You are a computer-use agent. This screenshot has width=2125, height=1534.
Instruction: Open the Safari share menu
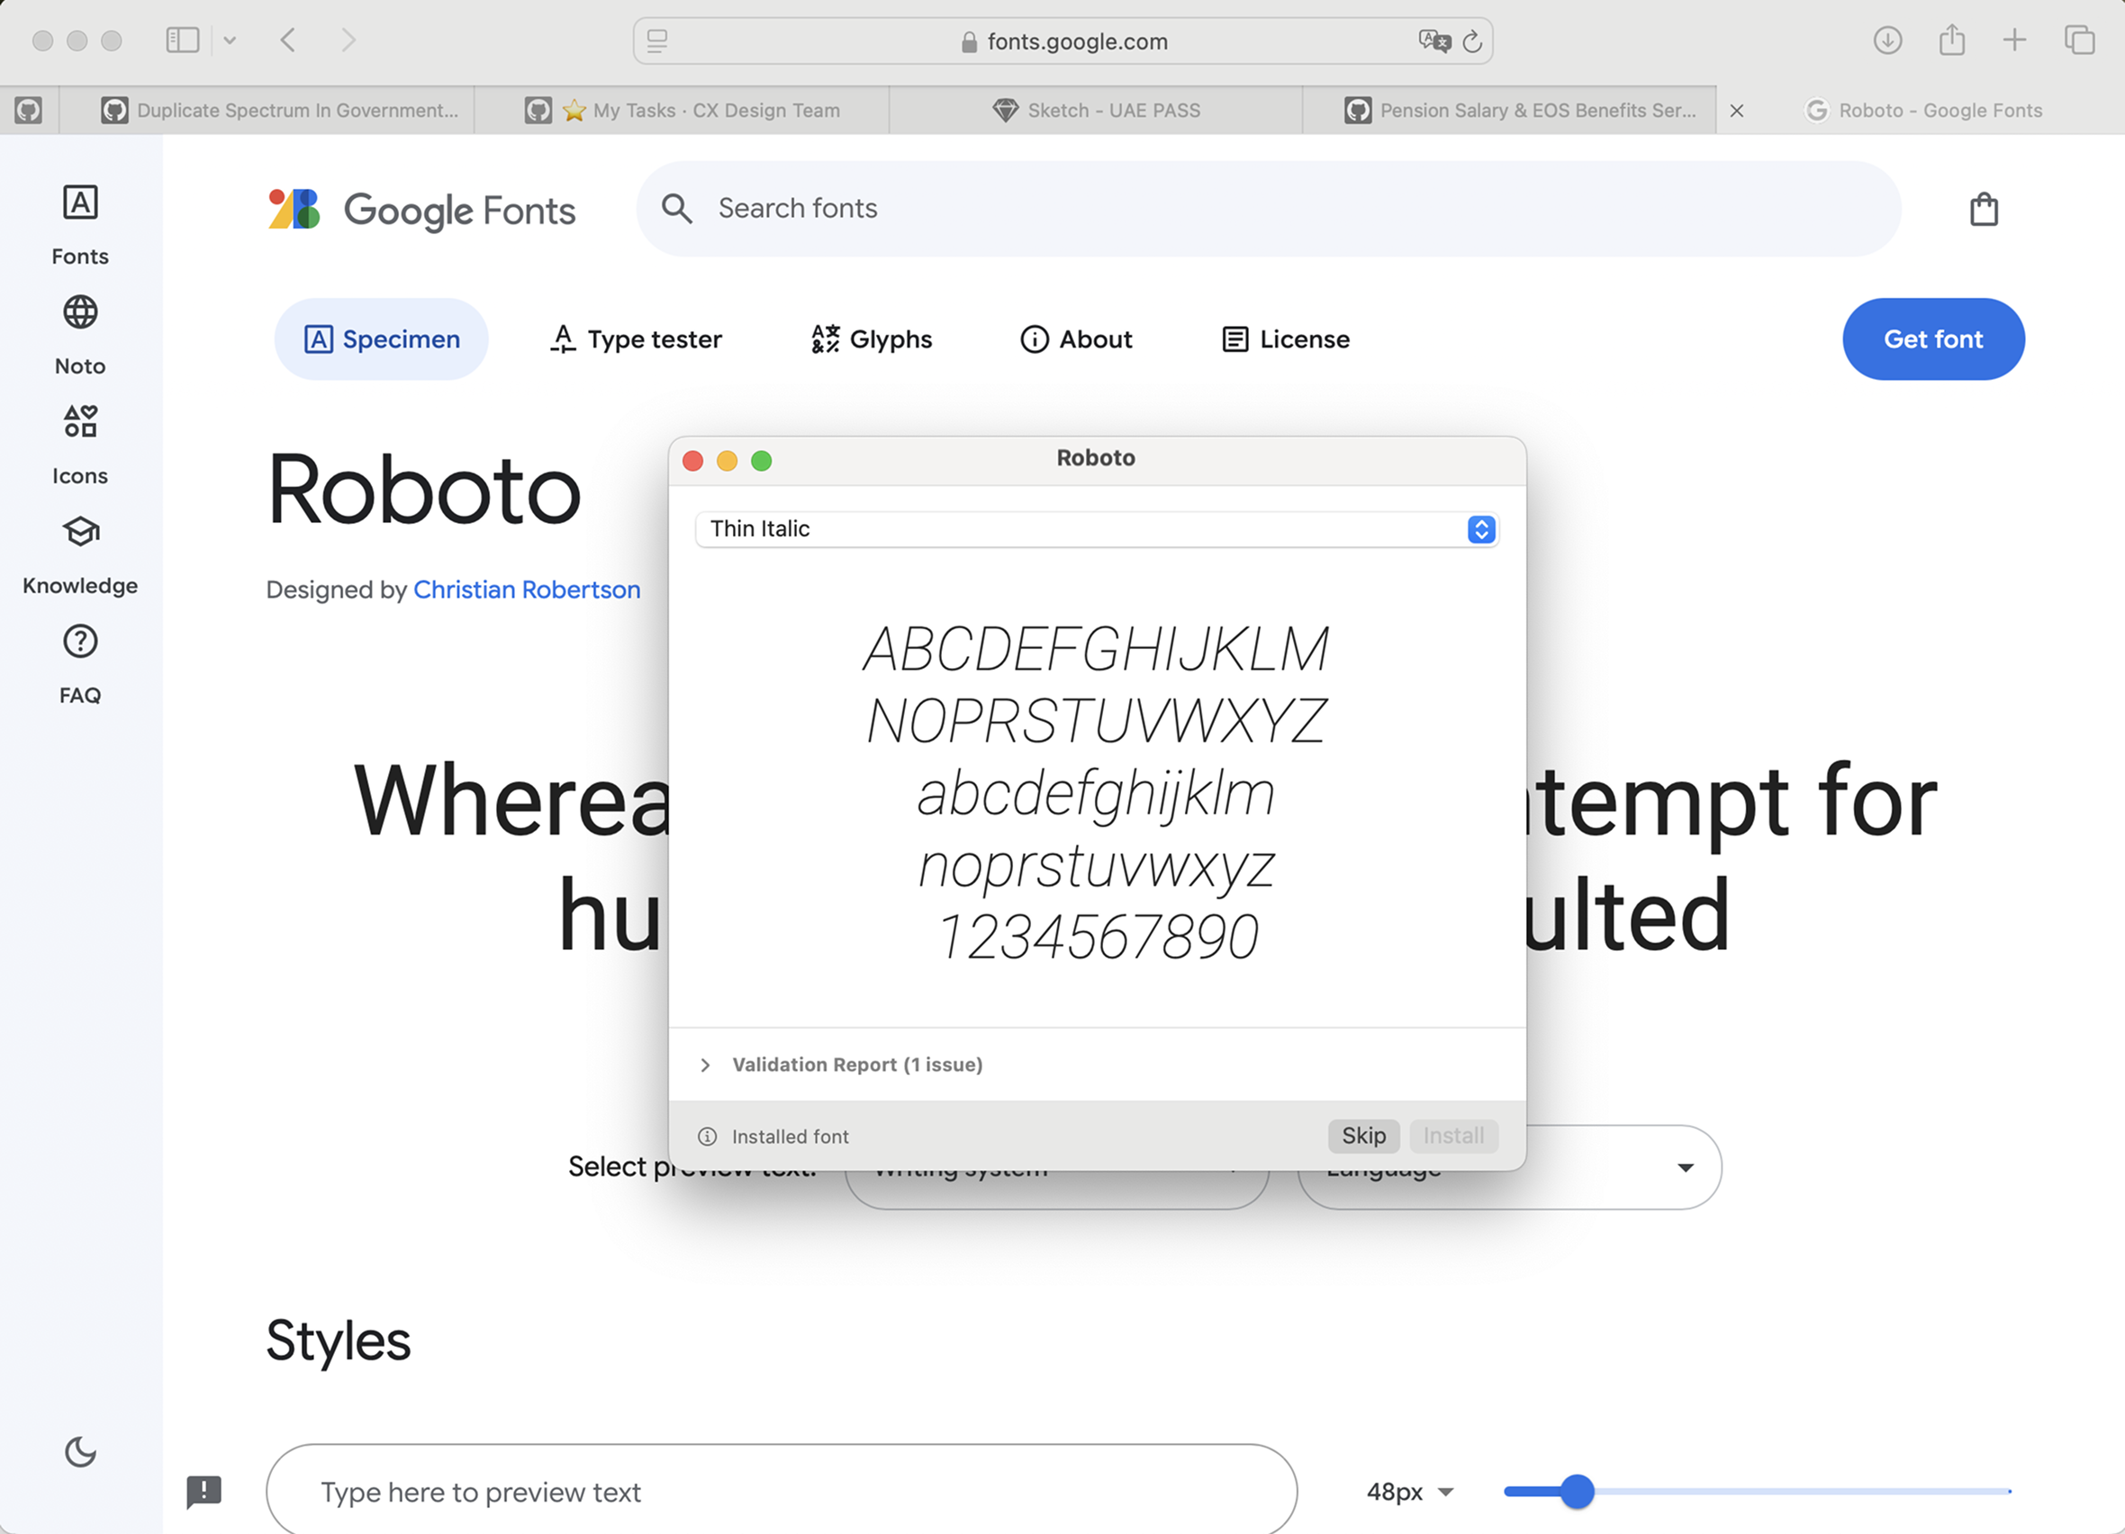tap(1951, 41)
